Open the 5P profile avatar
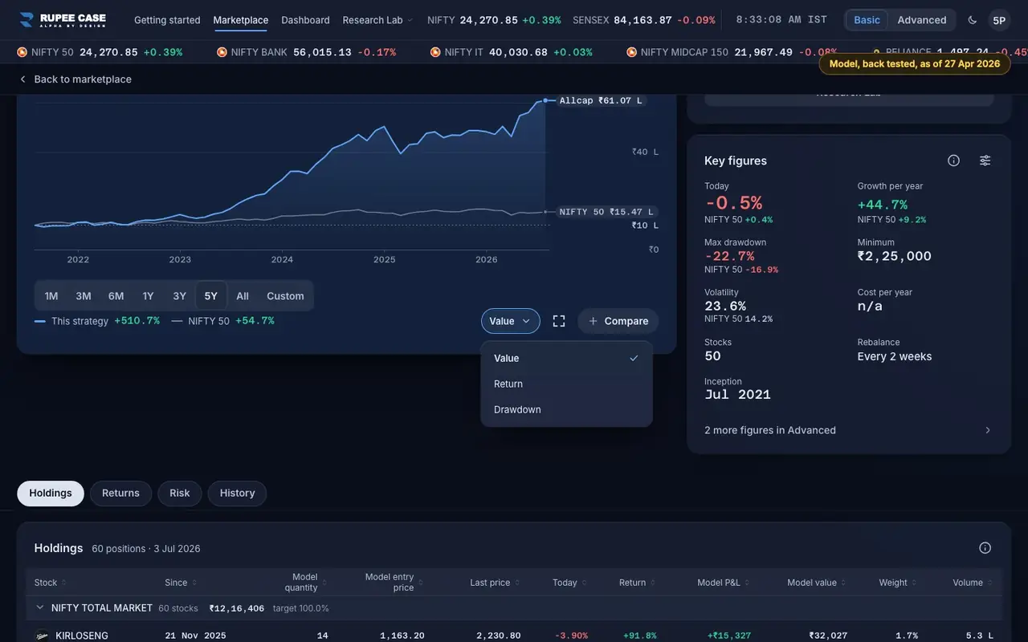Viewport: 1028px width, 642px height. coord(999,20)
